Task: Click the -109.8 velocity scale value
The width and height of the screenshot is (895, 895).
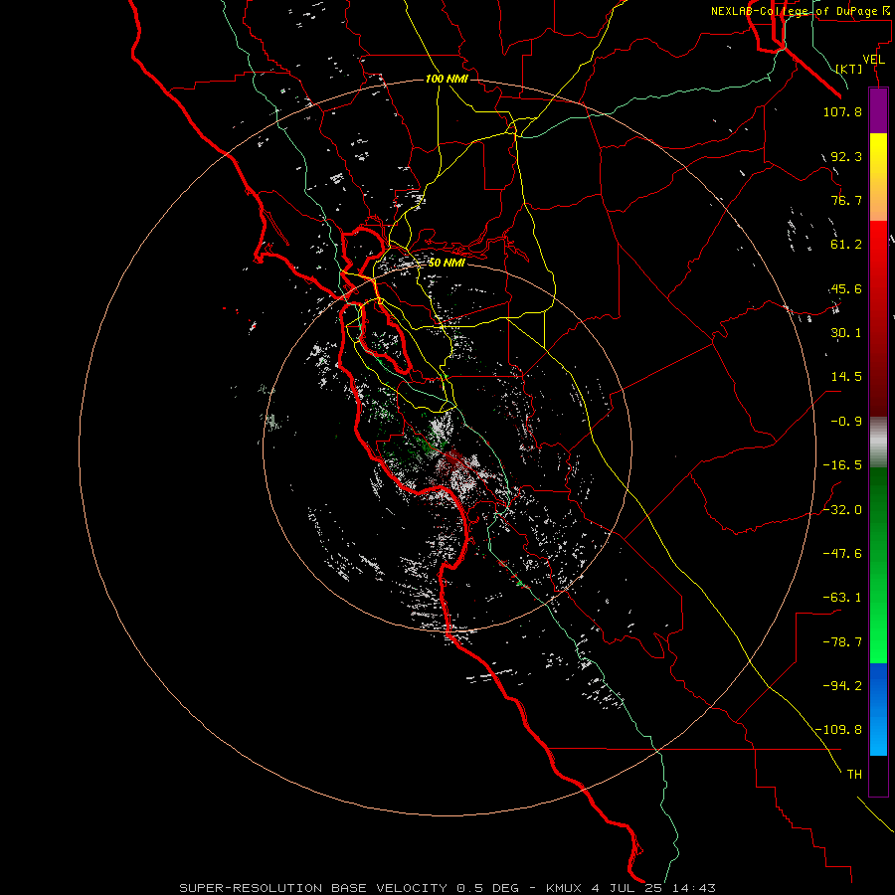Action: click(838, 730)
